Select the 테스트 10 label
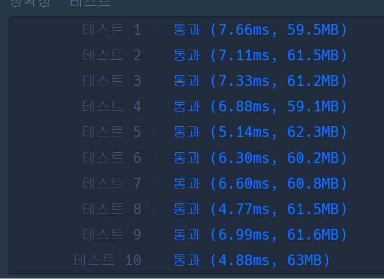Screen dimensions: 384x279 [108, 260]
